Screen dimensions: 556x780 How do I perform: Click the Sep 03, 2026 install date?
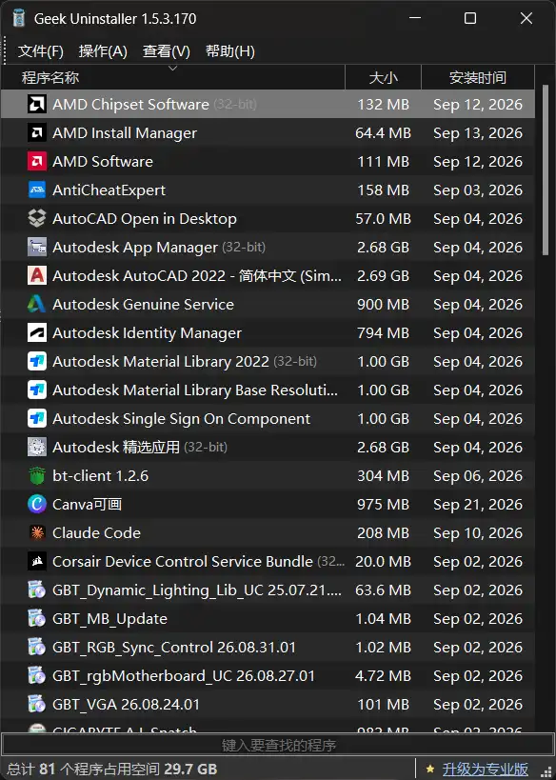(478, 190)
